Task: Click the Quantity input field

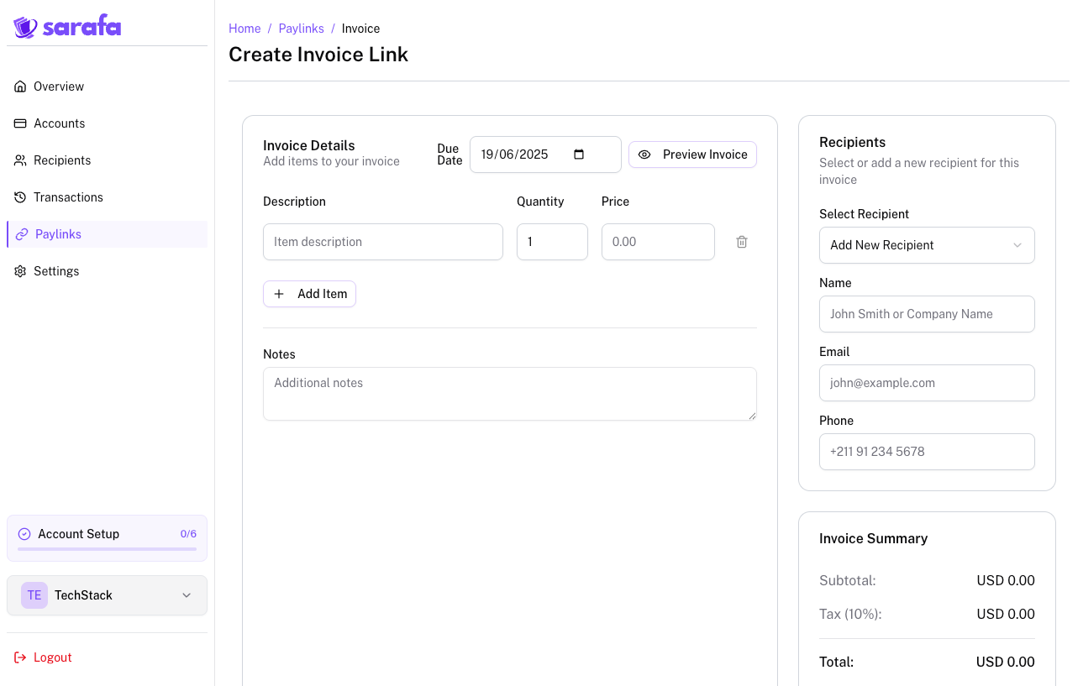Action: pos(552,242)
